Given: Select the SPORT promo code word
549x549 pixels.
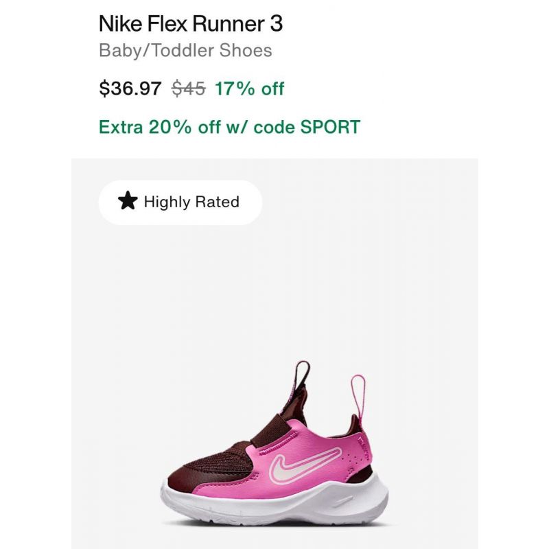Looking at the screenshot, I should 330,127.
